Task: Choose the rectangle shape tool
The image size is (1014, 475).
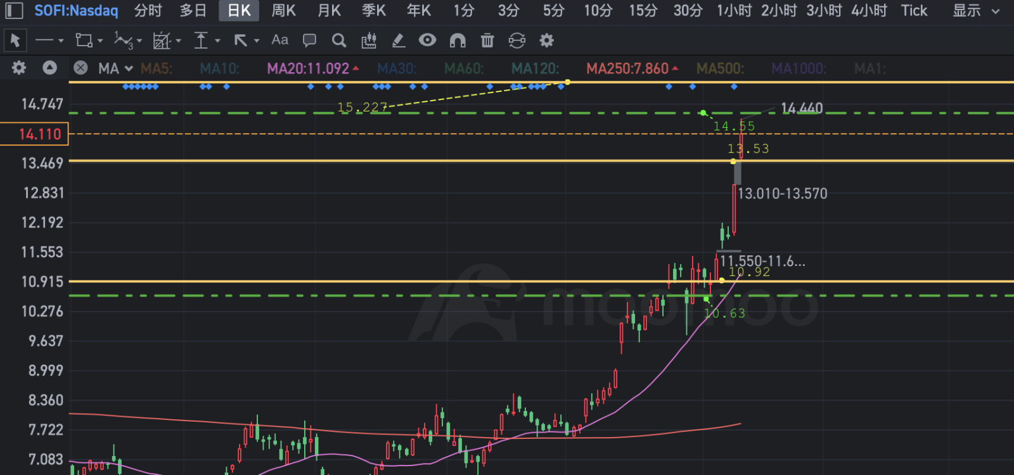Action: pos(84,41)
